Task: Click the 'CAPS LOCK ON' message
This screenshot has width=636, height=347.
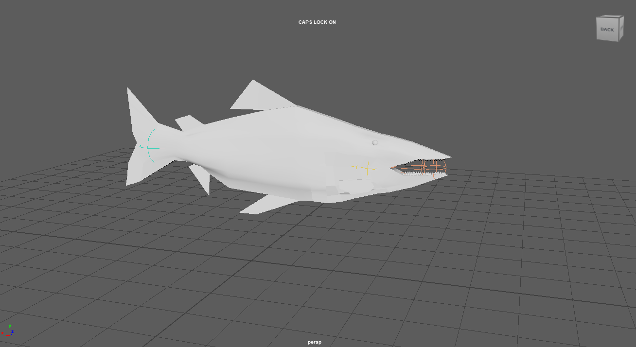Action: coord(317,22)
